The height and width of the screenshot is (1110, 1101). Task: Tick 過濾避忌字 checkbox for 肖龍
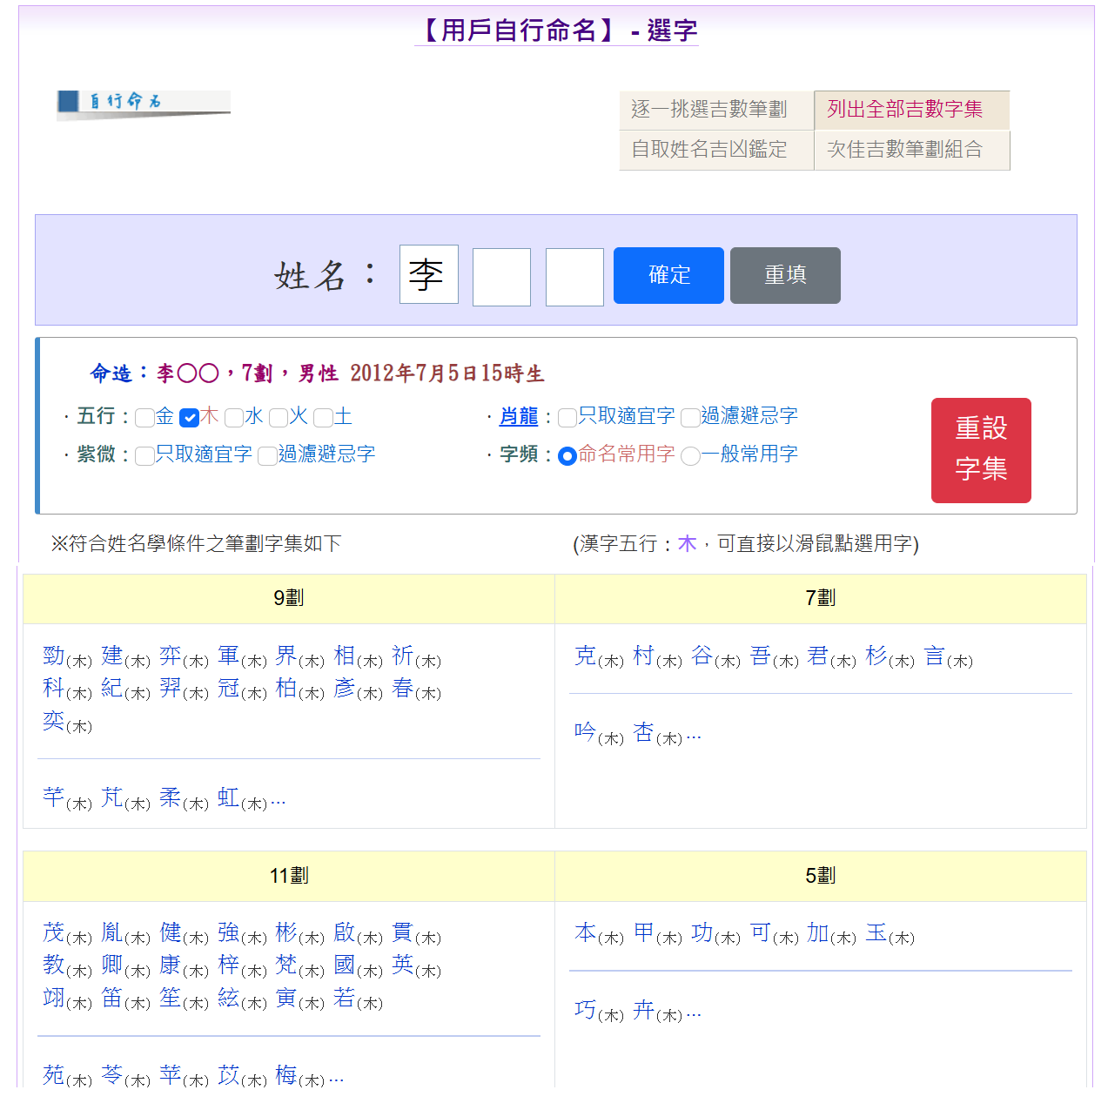tap(690, 418)
